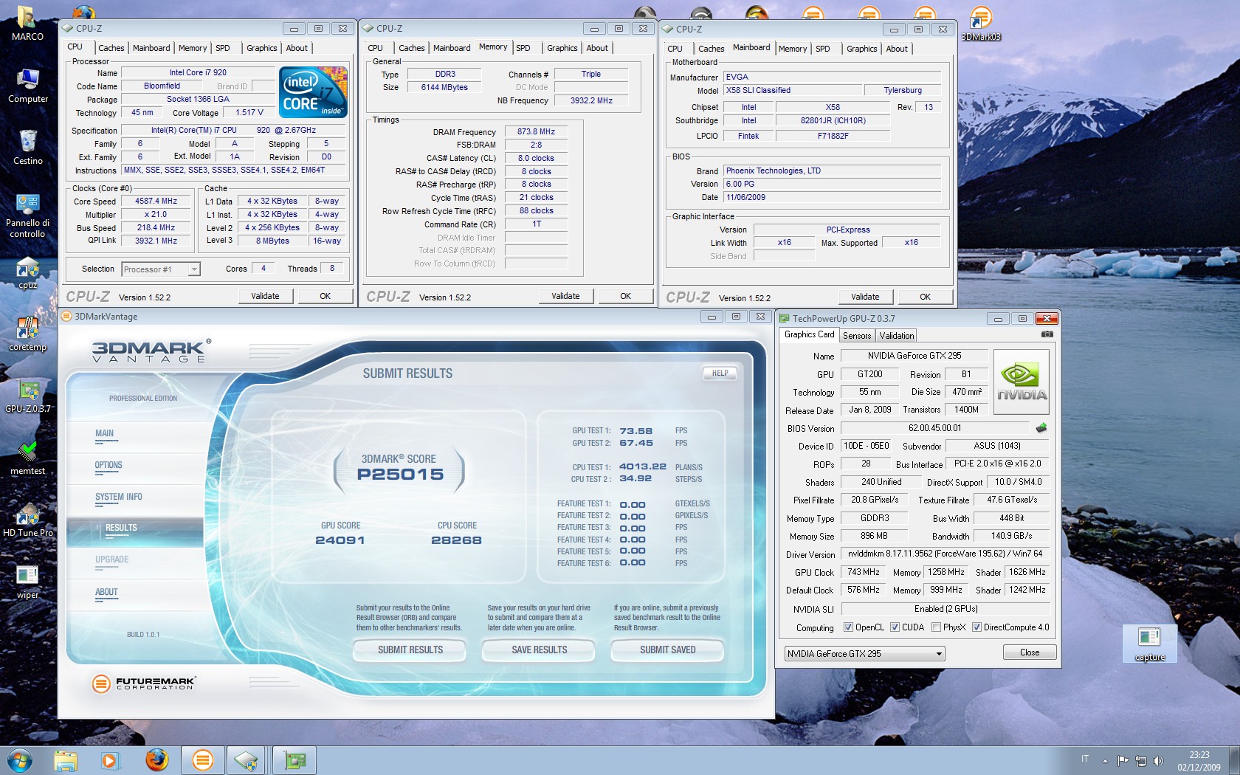This screenshot has height=775, width=1240.
Task: Click the SUBMIT SAVED button
Action: 668,650
